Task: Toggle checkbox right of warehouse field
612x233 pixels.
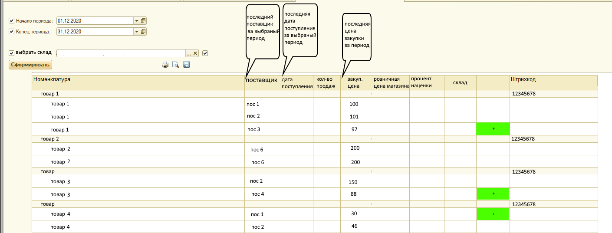Action: (x=205, y=53)
